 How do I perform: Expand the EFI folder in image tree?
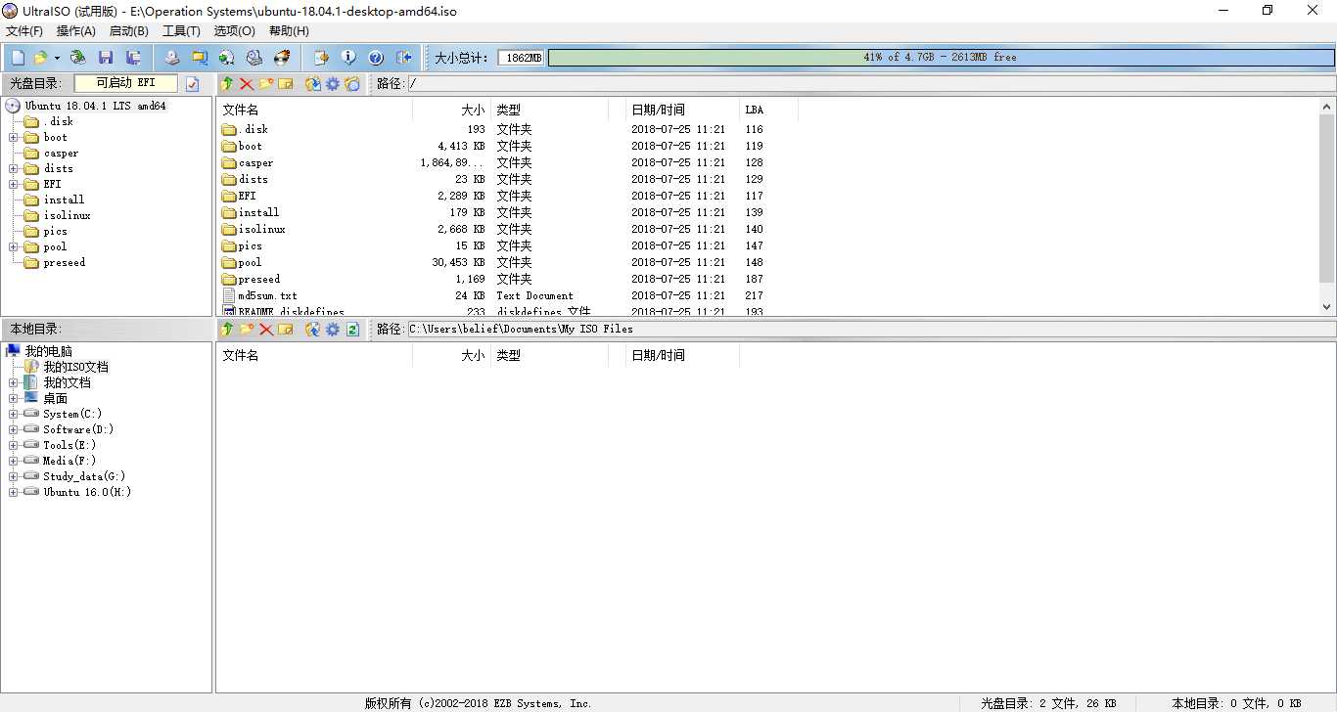tap(14, 185)
